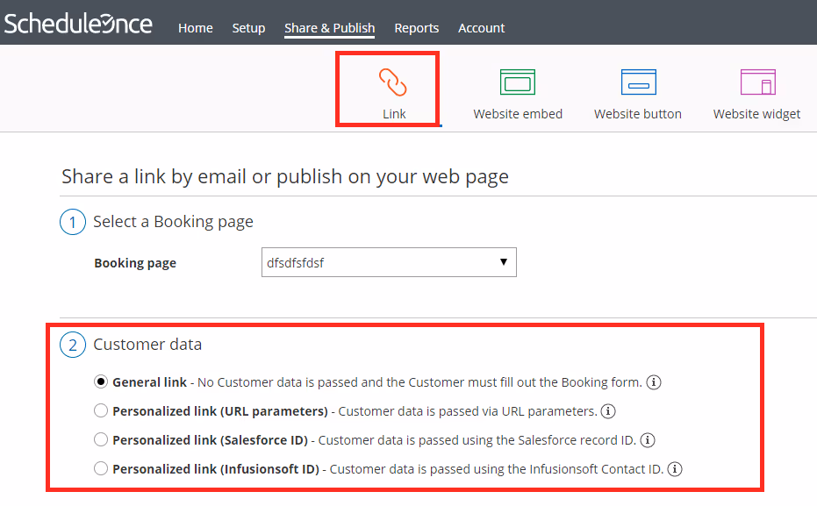Click the ScheduleOnce logo
817x506 pixels.
pos(78,24)
